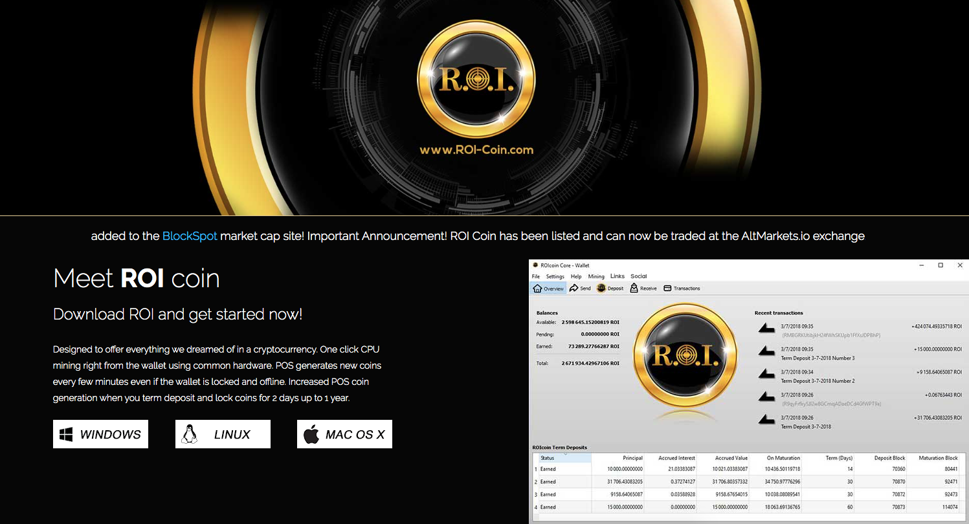Click the Accrued Interest column header

[671, 458]
